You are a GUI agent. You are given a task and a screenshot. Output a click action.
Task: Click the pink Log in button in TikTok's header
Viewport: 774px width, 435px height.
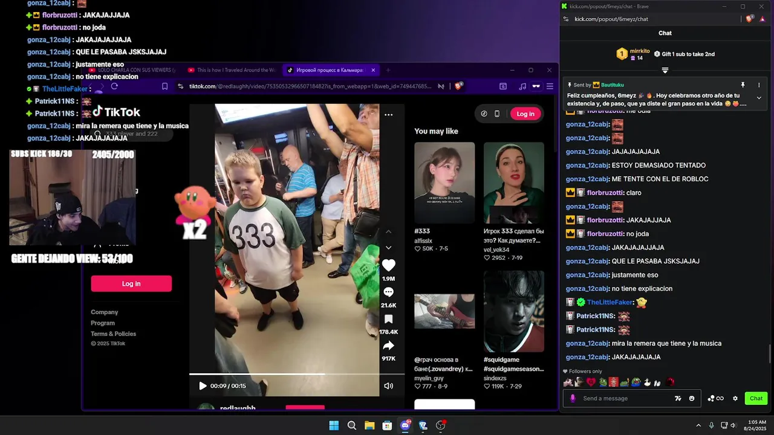pyautogui.click(x=525, y=114)
